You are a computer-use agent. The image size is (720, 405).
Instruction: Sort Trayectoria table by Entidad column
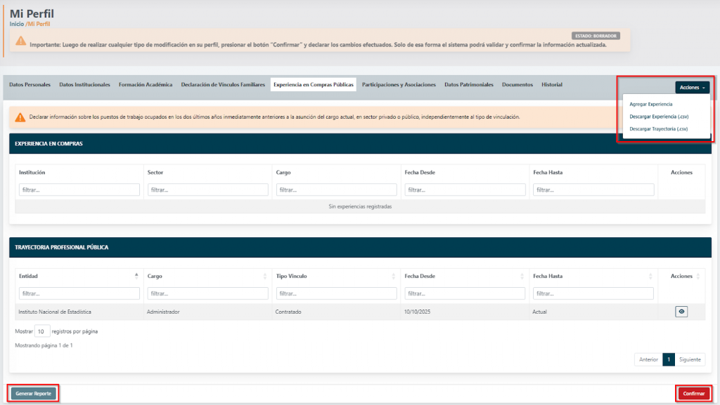click(x=136, y=276)
